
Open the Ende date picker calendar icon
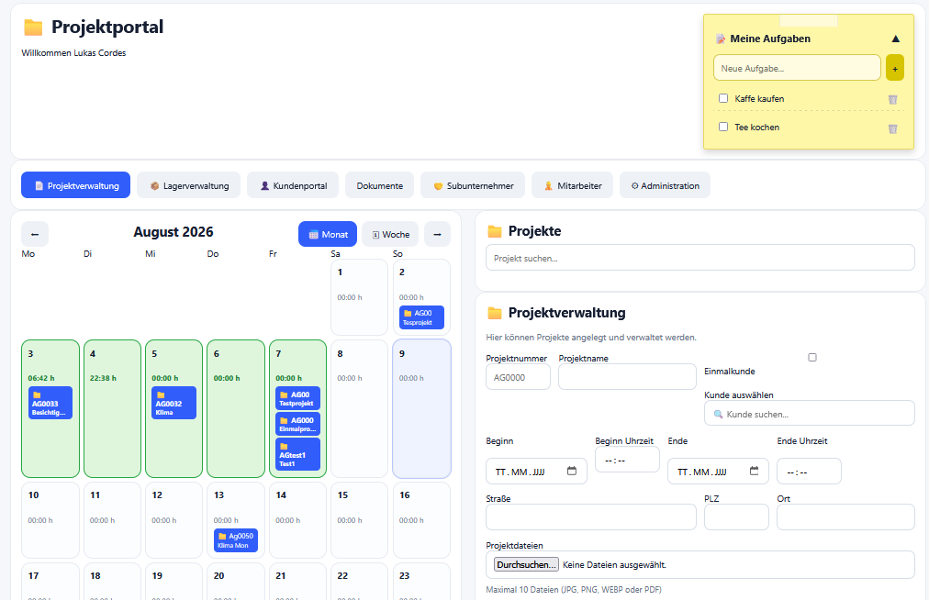(754, 471)
